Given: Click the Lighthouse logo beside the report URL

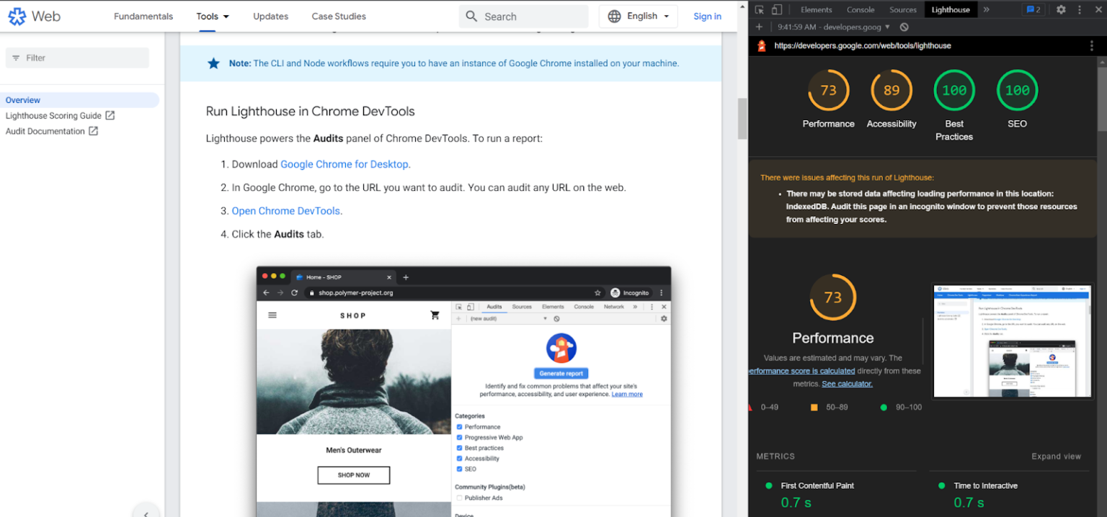Looking at the screenshot, I should (761, 45).
